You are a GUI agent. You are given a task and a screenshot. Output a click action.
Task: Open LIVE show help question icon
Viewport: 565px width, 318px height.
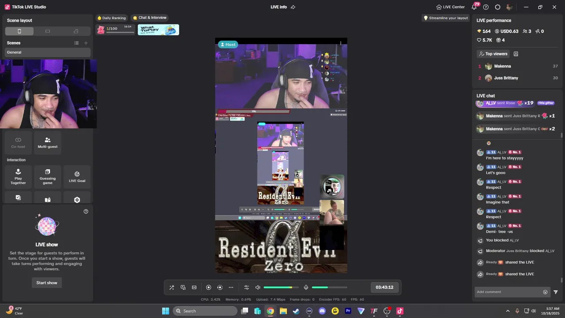[x=86, y=212]
